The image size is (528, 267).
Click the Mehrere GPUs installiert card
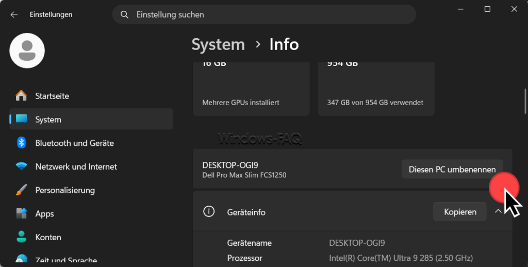251,89
